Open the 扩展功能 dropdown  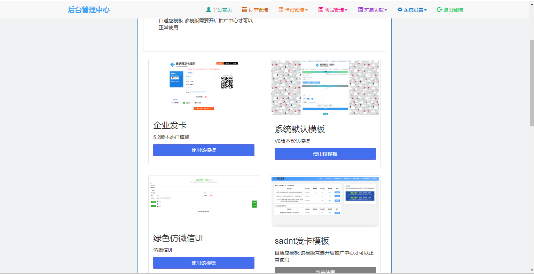point(372,9)
